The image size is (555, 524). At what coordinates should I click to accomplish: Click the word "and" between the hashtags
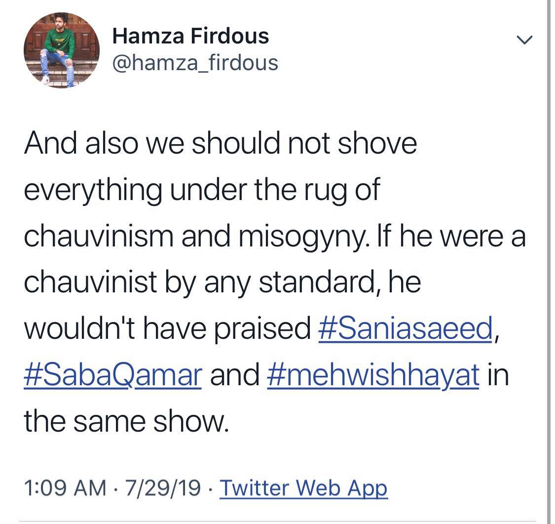point(235,375)
